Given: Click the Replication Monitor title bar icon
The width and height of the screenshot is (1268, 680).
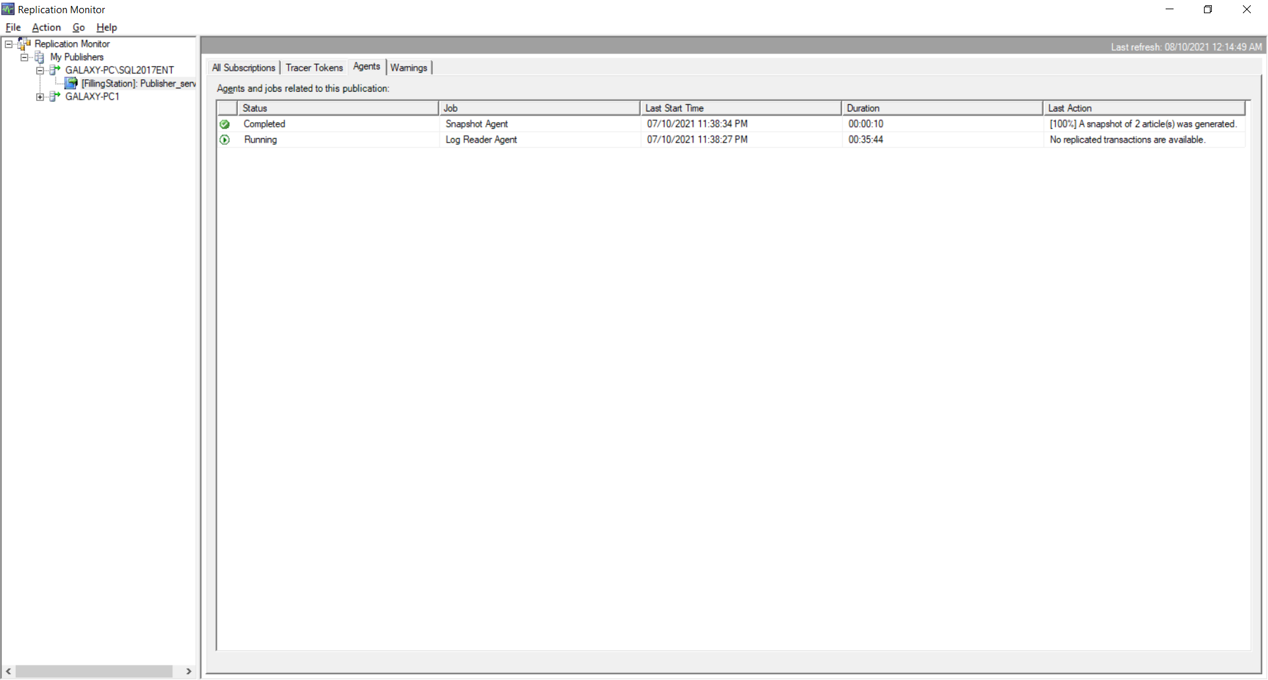Looking at the screenshot, I should [8, 9].
